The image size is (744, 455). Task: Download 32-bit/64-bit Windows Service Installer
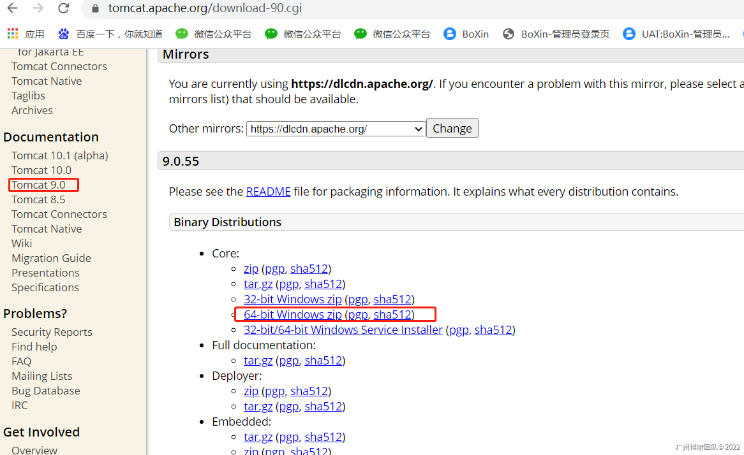343,330
